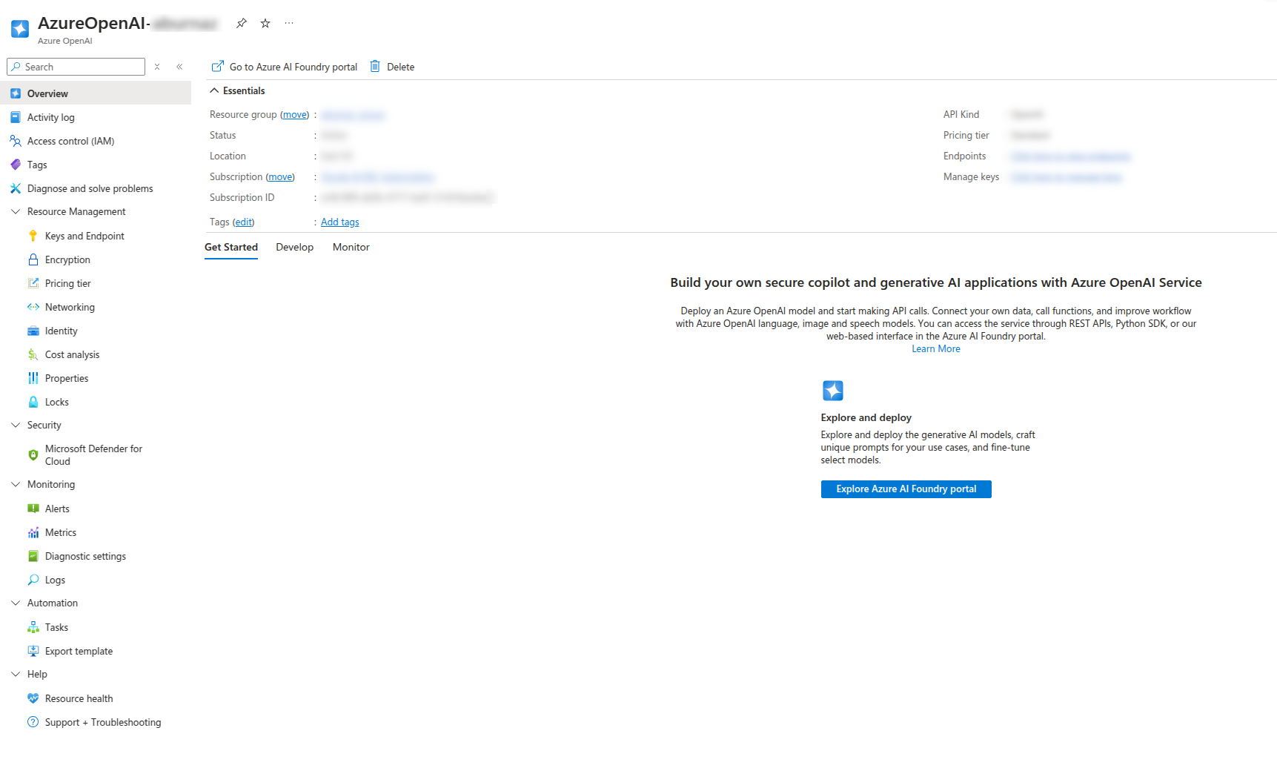This screenshot has height=768, width=1277.
Task: Switch to the Monitor tab
Action: point(351,247)
